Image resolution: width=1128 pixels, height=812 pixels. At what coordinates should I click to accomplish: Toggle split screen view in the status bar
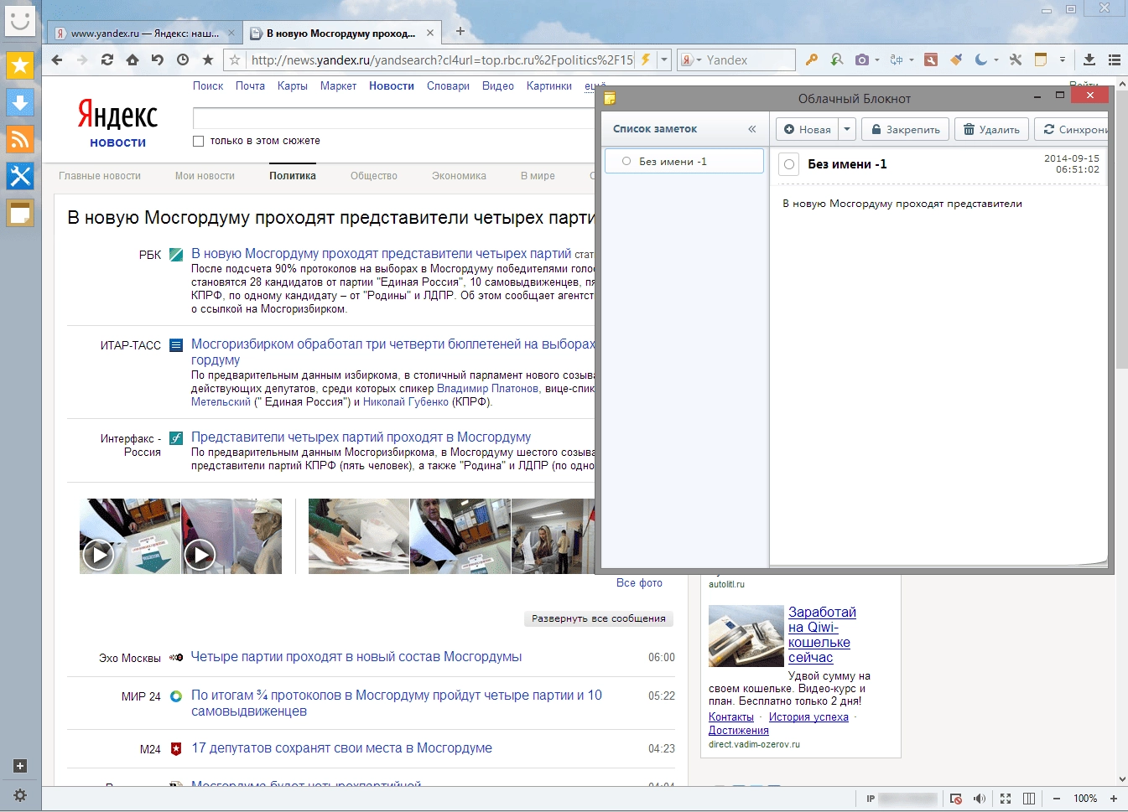[x=1029, y=799]
